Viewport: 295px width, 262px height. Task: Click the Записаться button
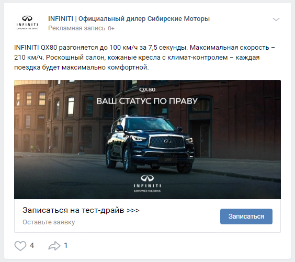tap(246, 217)
